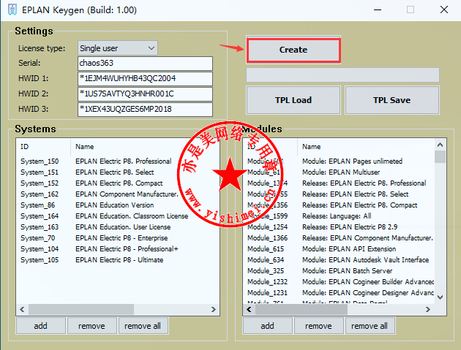Click Modules list scroll-left arrow
The width and height of the screenshot is (461, 350).
click(x=249, y=309)
